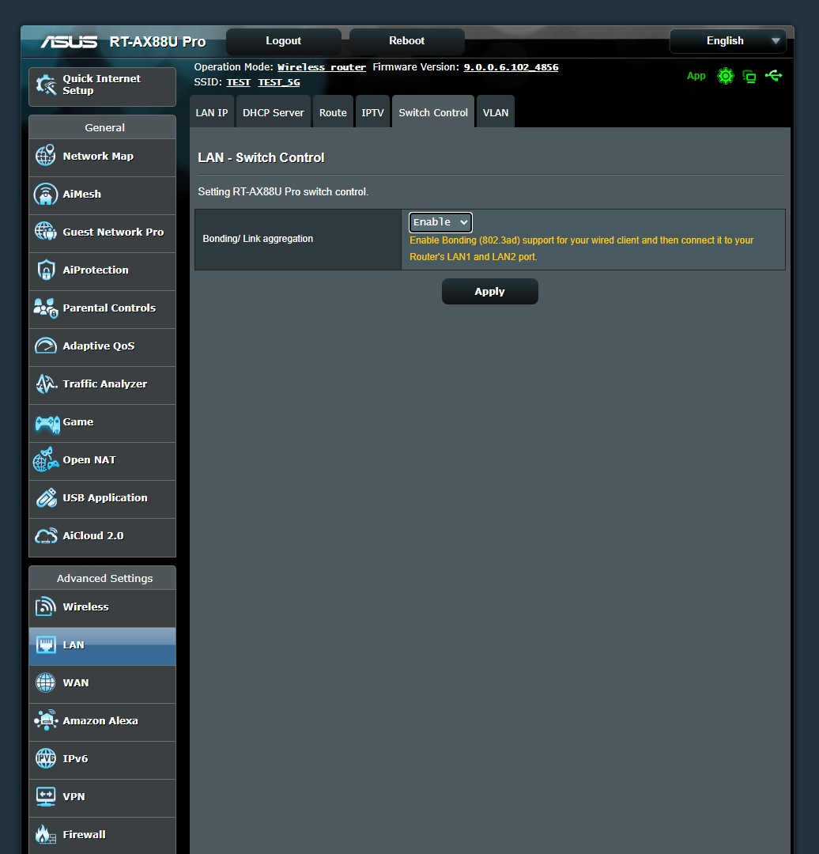This screenshot has width=819, height=854.
Task: Click the Bonding/ Link aggregation label
Action: coord(258,239)
